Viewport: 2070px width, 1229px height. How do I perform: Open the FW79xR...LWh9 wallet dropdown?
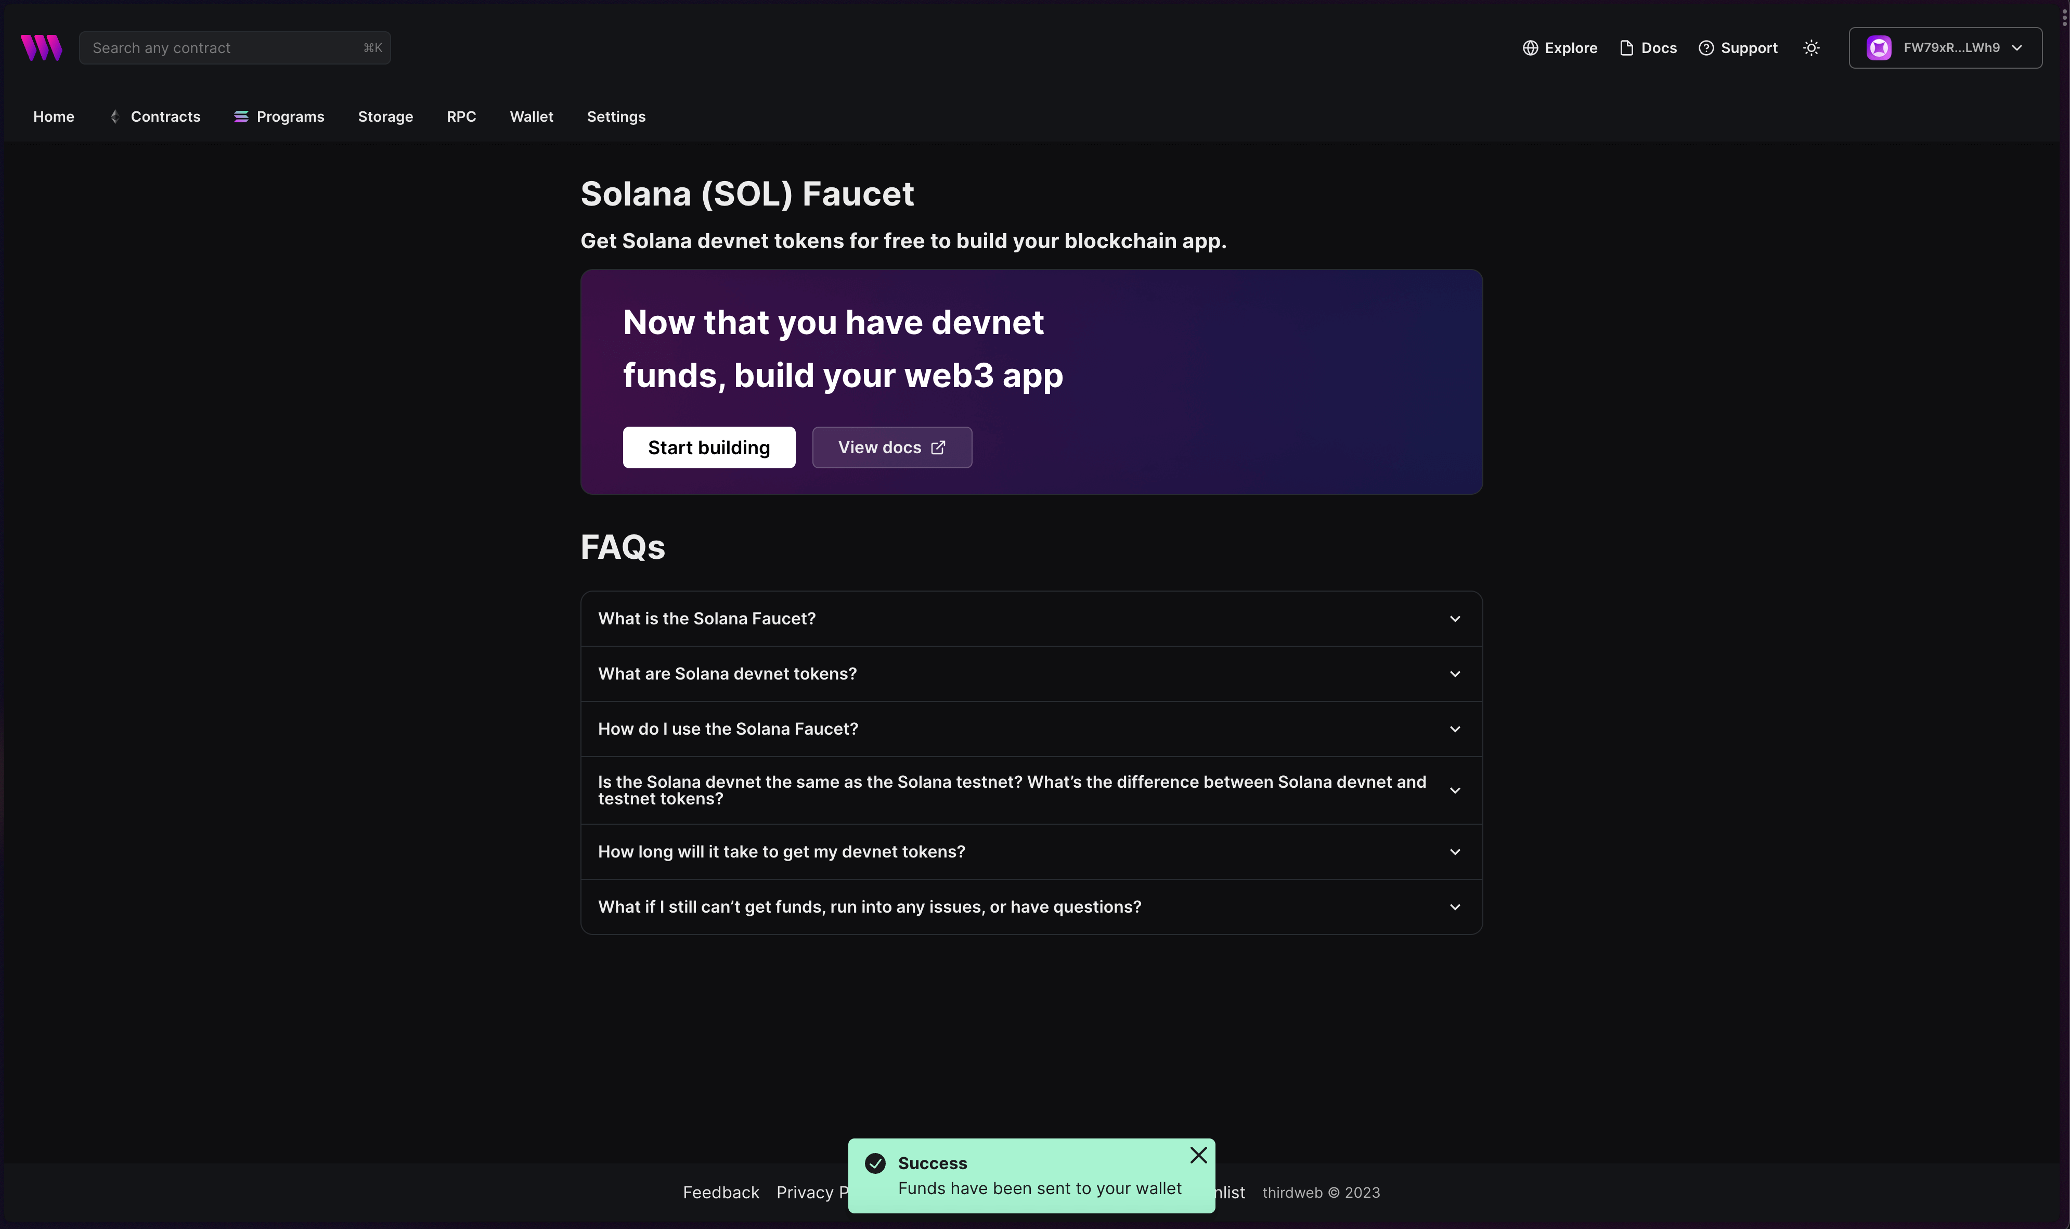click(x=1945, y=48)
